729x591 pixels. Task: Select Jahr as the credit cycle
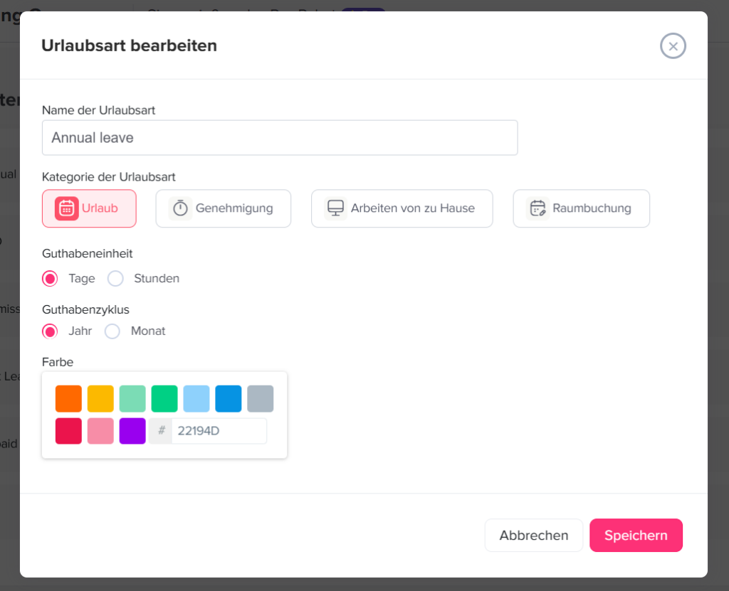[x=50, y=331]
